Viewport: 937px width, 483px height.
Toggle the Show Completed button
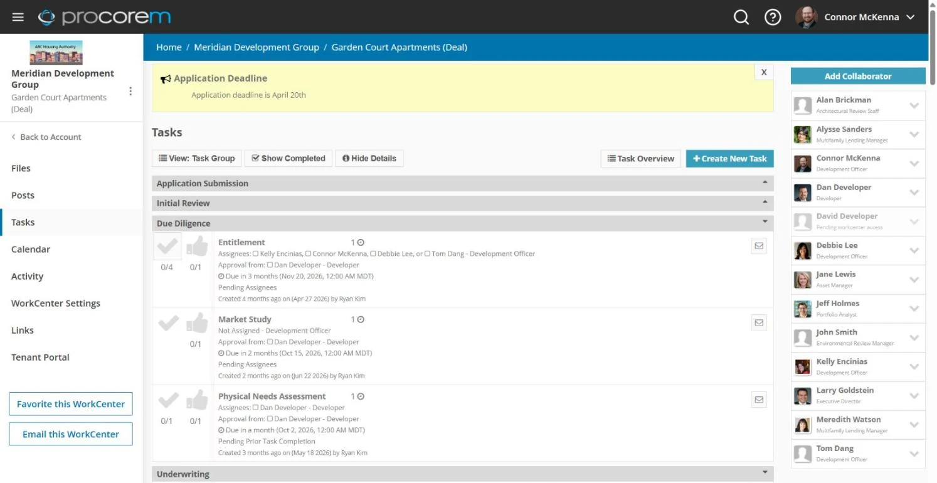coord(289,159)
